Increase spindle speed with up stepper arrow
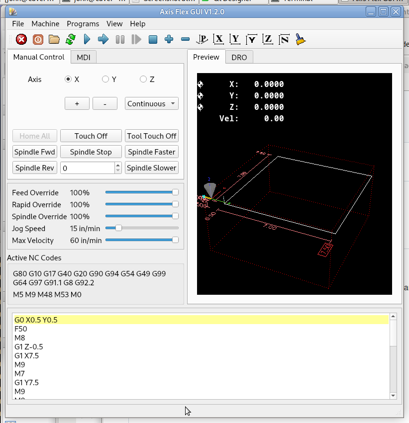Viewport: 409px width, 423px height. [x=118, y=165]
